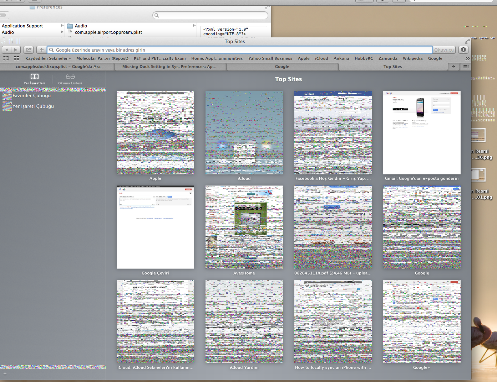The height and width of the screenshot is (382, 497).
Task: Show all tabs icon at the tab bar end
Action: (x=465, y=67)
